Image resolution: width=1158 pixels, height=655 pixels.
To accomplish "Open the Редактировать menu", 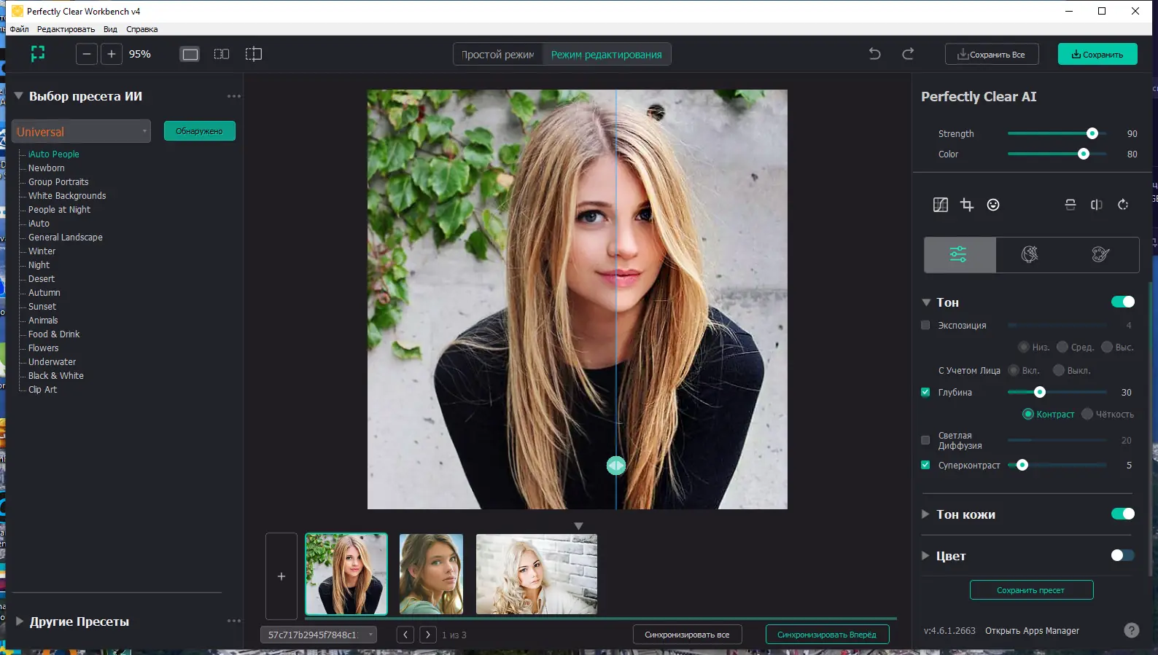I will 66,29.
